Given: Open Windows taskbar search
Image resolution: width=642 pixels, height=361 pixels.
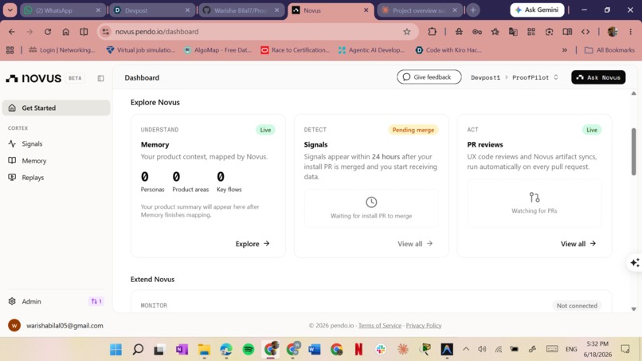Looking at the screenshot, I should 138,350.
